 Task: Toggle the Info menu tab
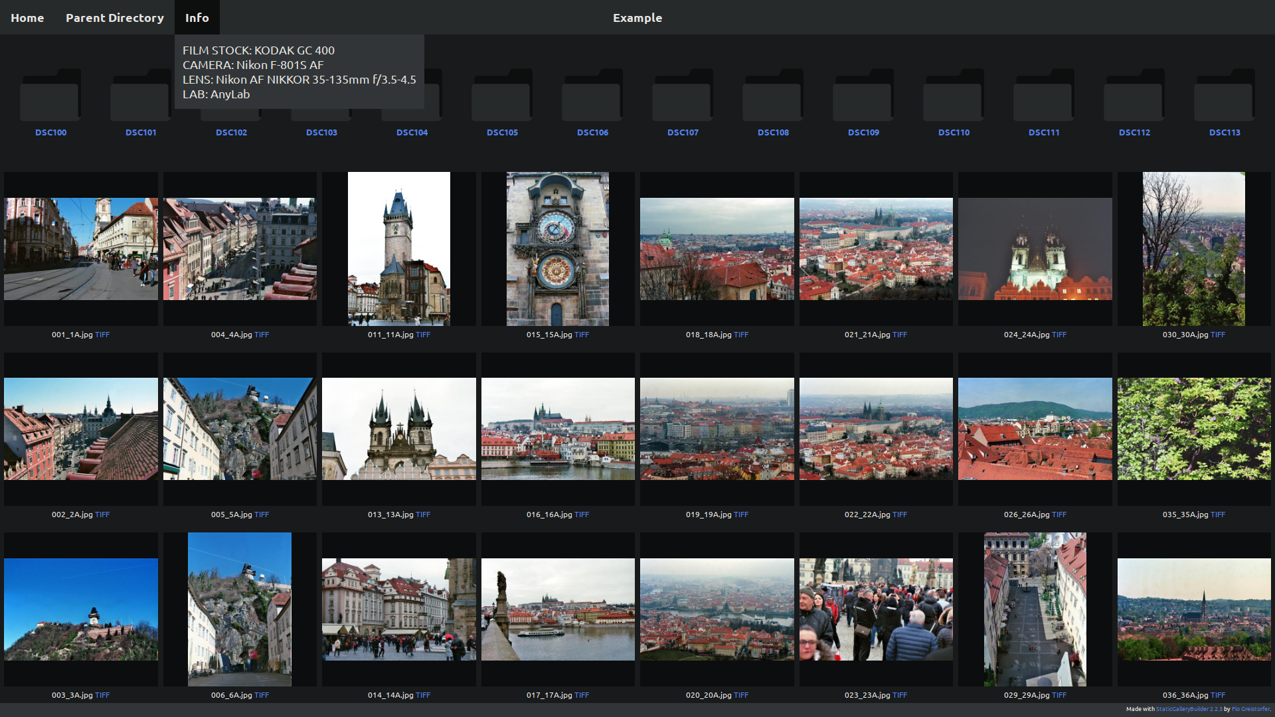[197, 18]
